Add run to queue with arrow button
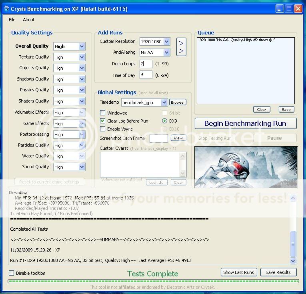Image resolution: width=306 pixels, height=294 pixels. click(181, 47)
